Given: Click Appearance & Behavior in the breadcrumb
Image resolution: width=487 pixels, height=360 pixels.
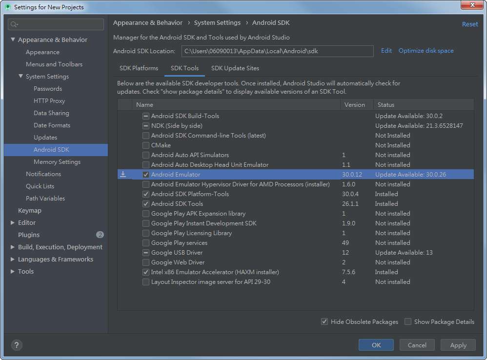Looking at the screenshot, I should [x=147, y=22].
